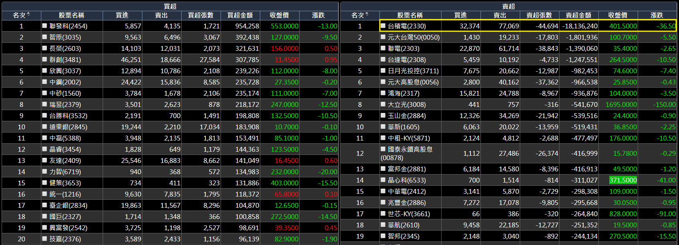
Task: Open stock 玉山金(2884)
Action: coord(407,116)
